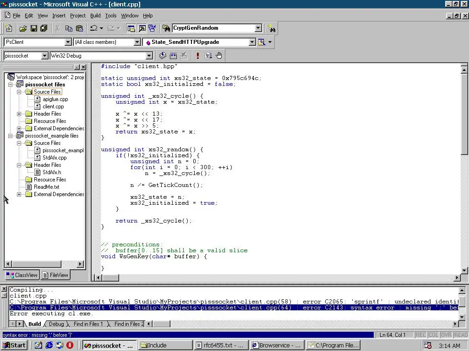Copy selection with Copy icon
The width and height of the screenshot is (469, 351).
pyautogui.click(x=69, y=28)
